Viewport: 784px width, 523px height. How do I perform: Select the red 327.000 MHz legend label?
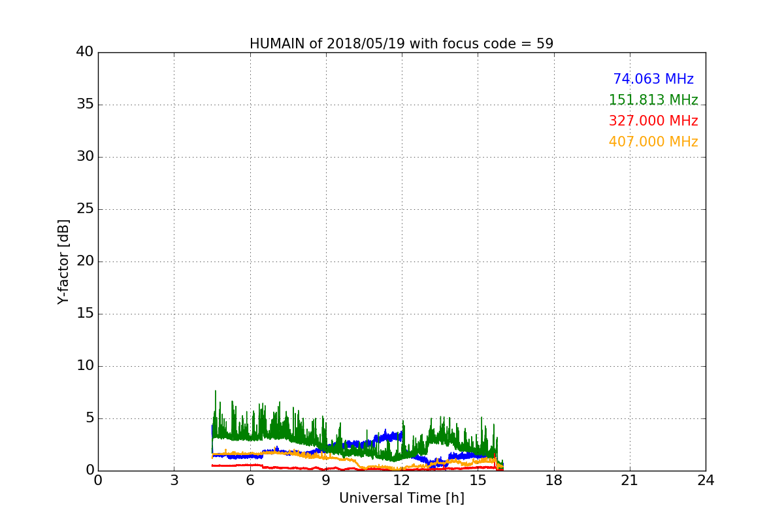[x=653, y=121]
